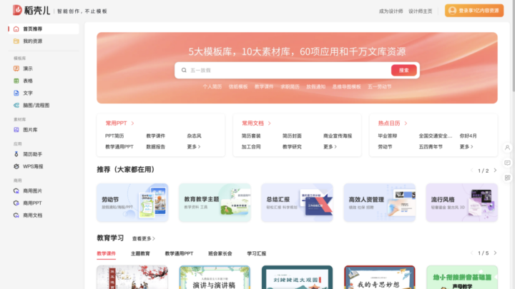
Task: Switch to 主题教育 tab
Action: 140,253
